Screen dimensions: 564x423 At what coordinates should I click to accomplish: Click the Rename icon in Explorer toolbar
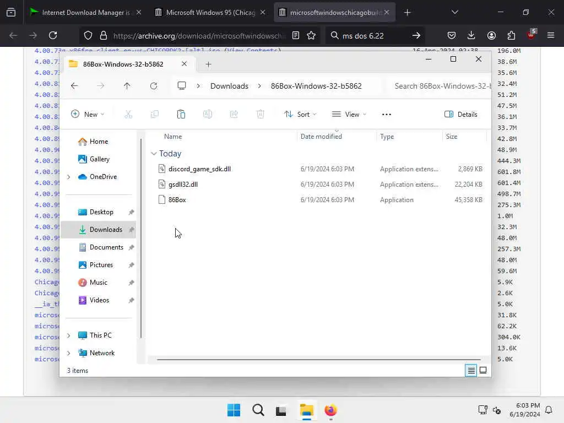point(208,115)
